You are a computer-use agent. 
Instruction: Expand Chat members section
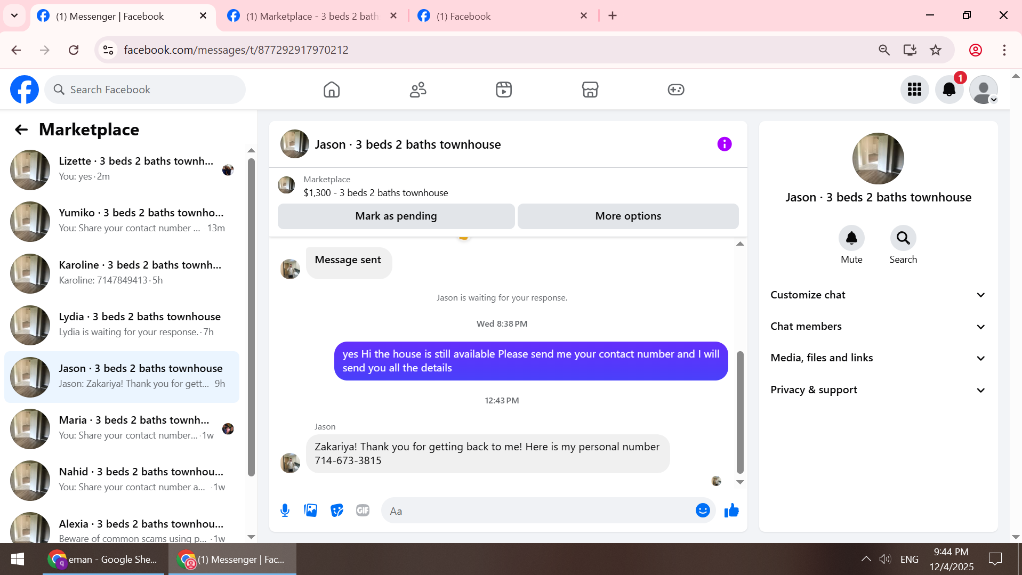tap(878, 326)
